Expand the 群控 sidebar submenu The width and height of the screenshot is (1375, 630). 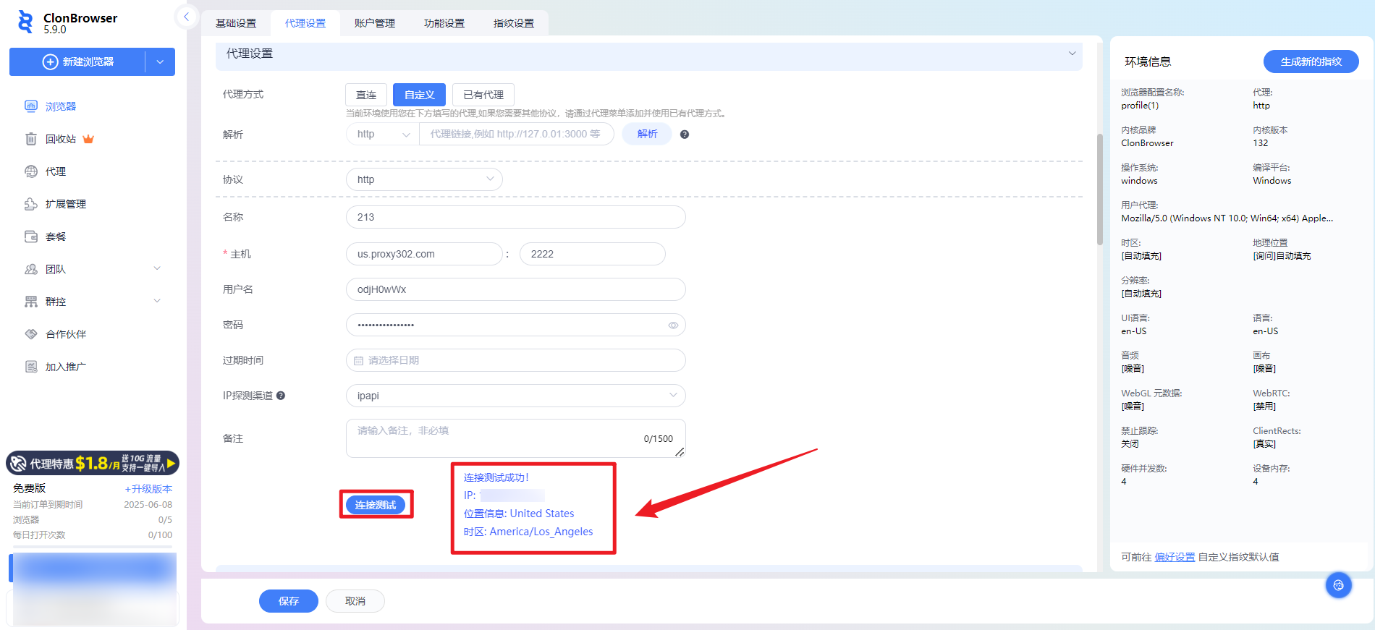(x=157, y=302)
